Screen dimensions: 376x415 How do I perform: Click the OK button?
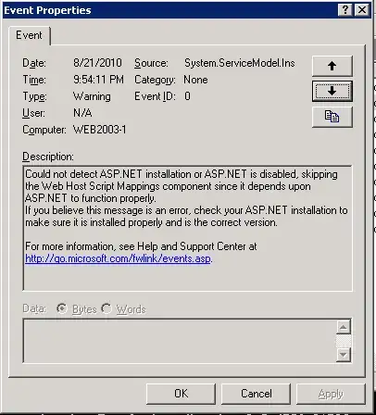click(181, 394)
